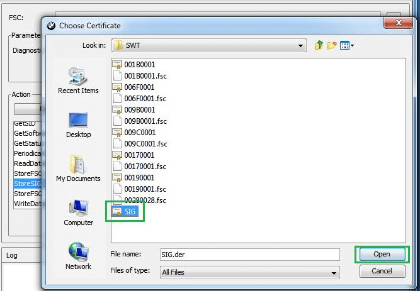Click the Create New Folder icon
This screenshot has width=420, height=291.
[332, 45]
